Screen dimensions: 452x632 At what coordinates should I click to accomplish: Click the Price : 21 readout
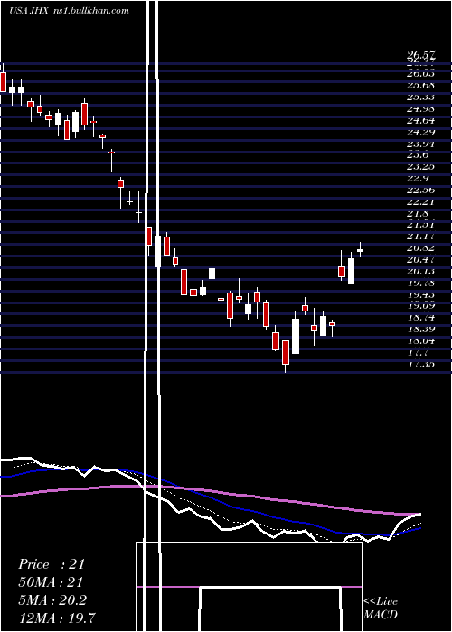pyautogui.click(x=52, y=564)
